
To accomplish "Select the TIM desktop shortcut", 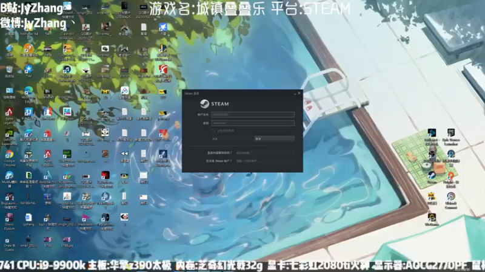I will pyautogui.click(x=28, y=71).
